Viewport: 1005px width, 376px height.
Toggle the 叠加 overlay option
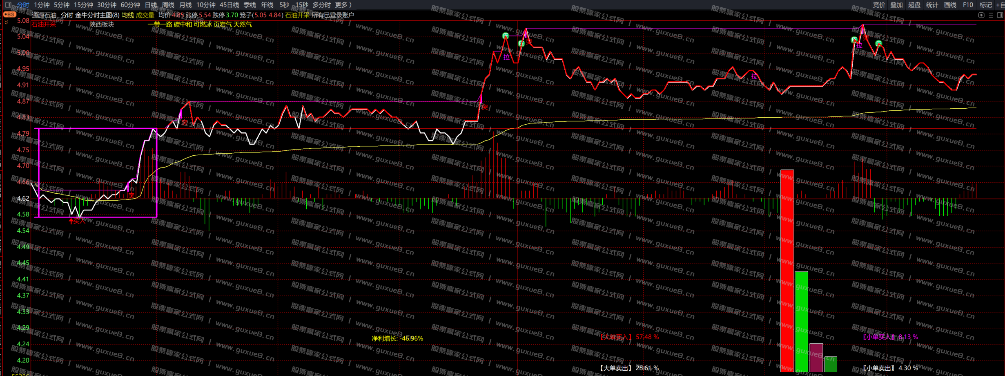(896, 5)
